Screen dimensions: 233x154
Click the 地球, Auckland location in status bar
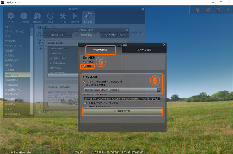pos(21,152)
